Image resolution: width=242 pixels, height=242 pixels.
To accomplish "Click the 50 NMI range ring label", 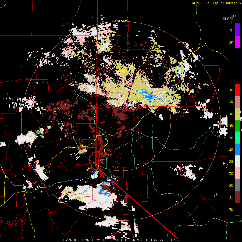I will pyautogui.click(x=121, y=71).
